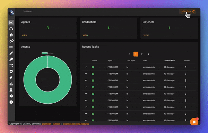Open the suitcase Stagers icon in sidebar

pos(11,35)
